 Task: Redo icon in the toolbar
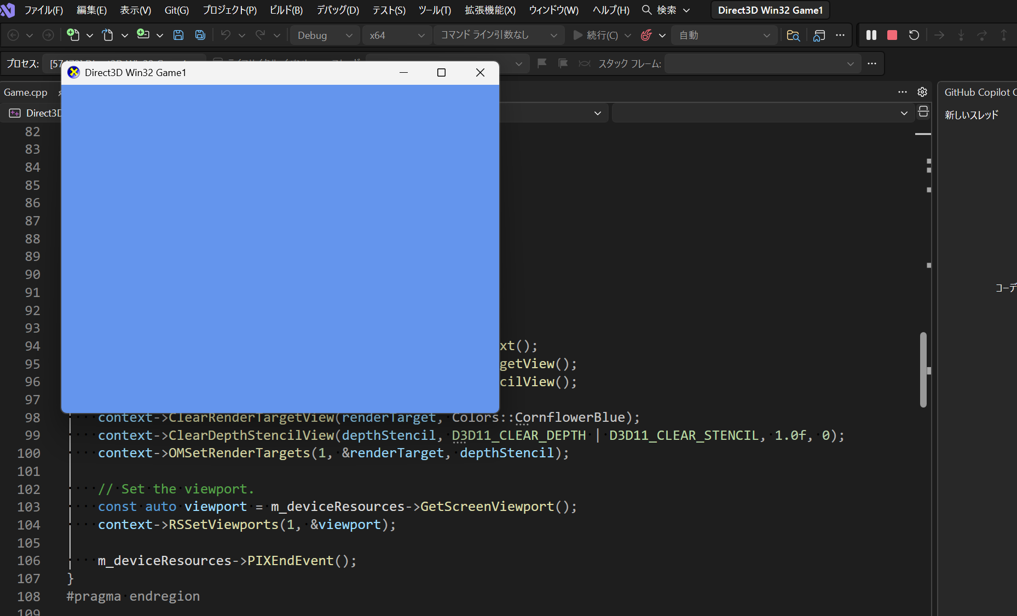point(261,35)
